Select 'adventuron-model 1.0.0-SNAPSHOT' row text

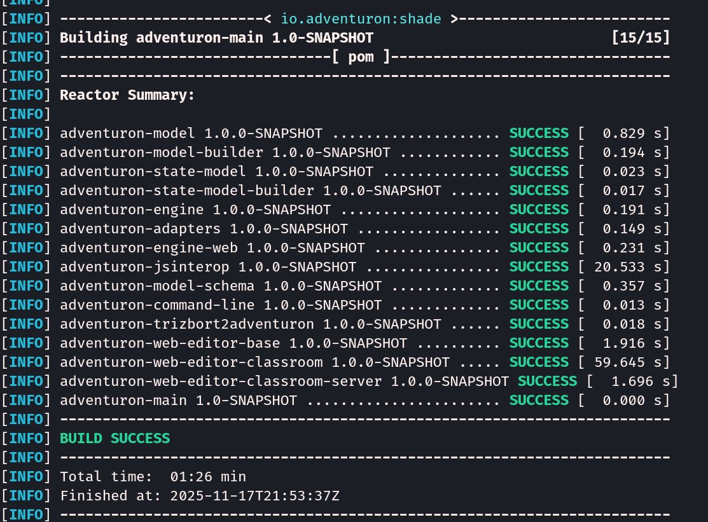[191, 133]
